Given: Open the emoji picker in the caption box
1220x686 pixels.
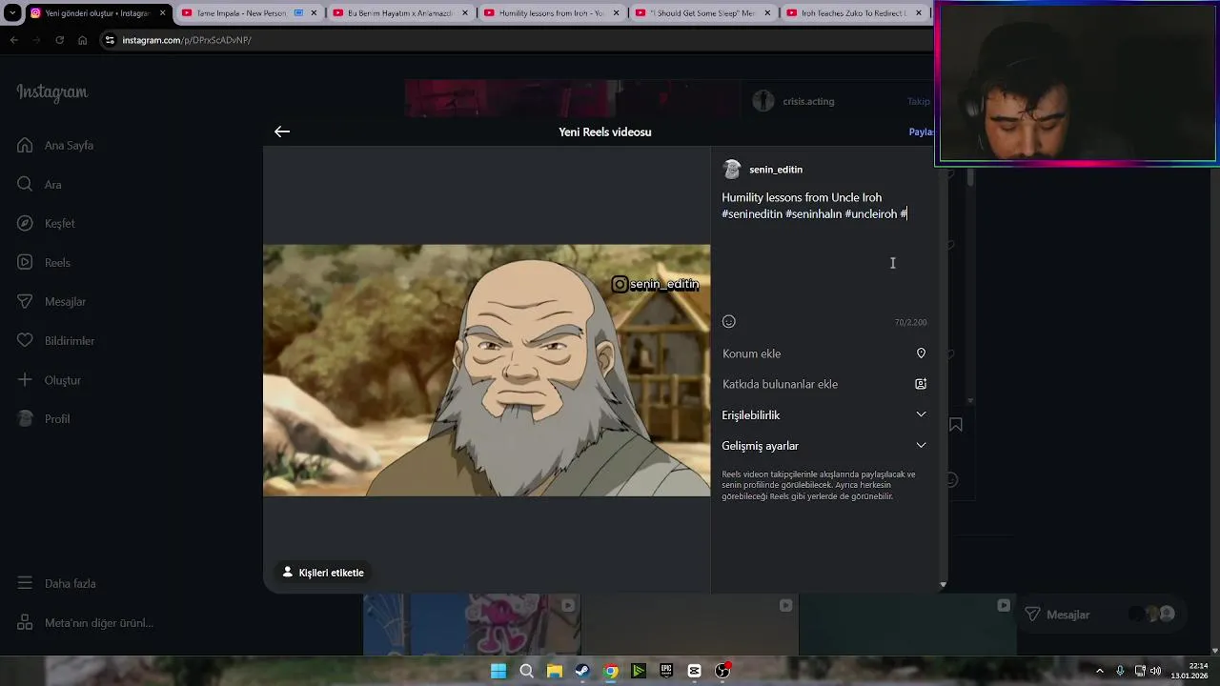Looking at the screenshot, I should [x=729, y=322].
